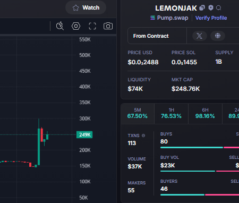Screen dimensions: 239x203
Task: Click the shield icon next to LEMONJAK
Action: tap(211, 8)
